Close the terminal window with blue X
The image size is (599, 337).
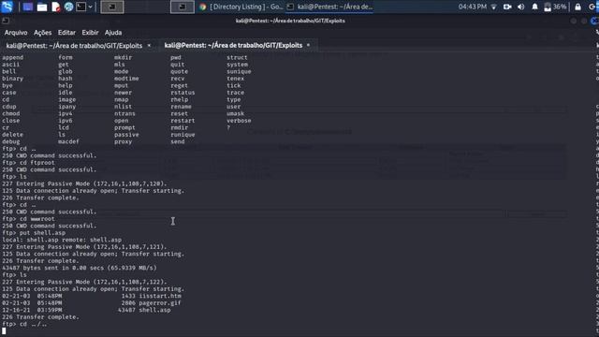(x=594, y=21)
